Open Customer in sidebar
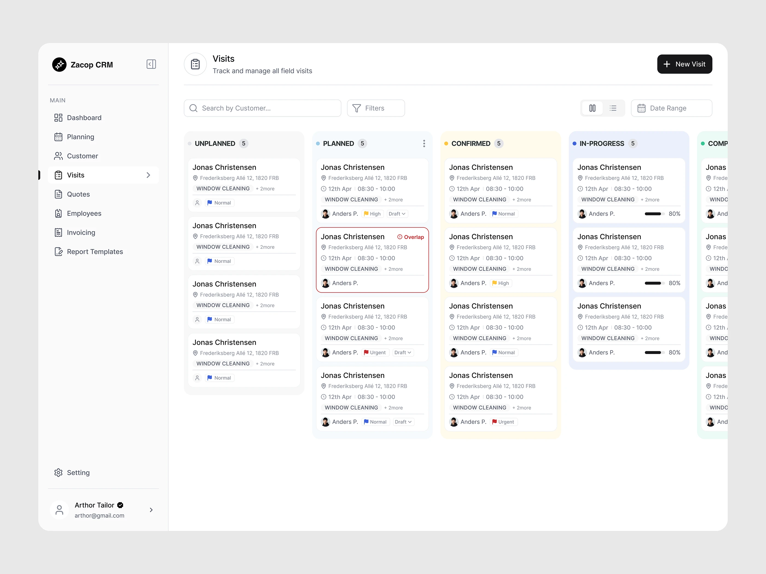The image size is (766, 574). (x=103, y=156)
